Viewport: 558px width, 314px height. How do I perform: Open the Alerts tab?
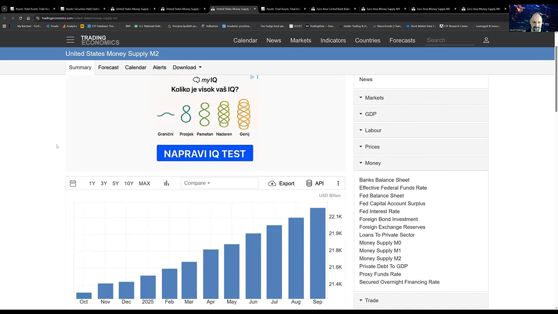tap(160, 68)
